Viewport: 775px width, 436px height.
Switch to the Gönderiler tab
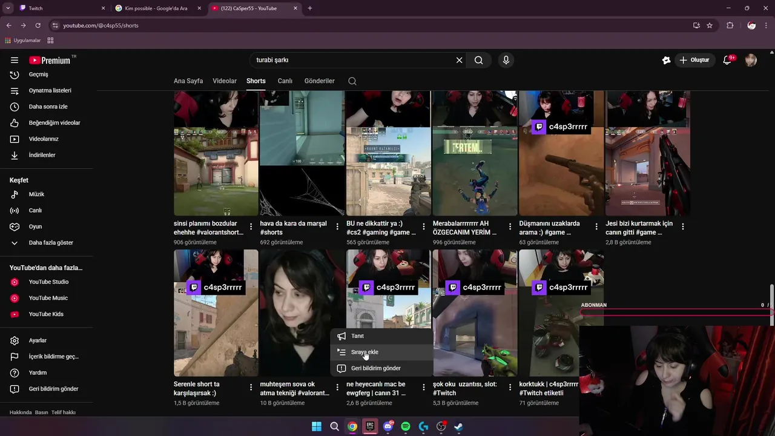point(320,81)
